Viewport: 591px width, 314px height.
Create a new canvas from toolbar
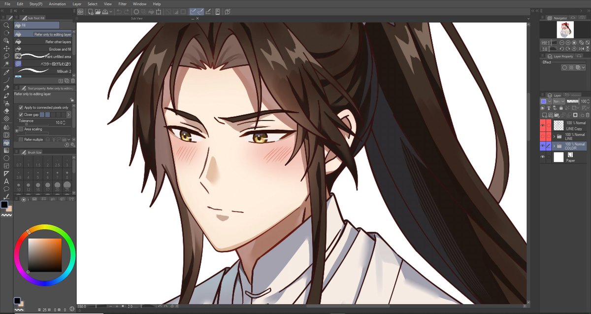(x=90, y=11)
